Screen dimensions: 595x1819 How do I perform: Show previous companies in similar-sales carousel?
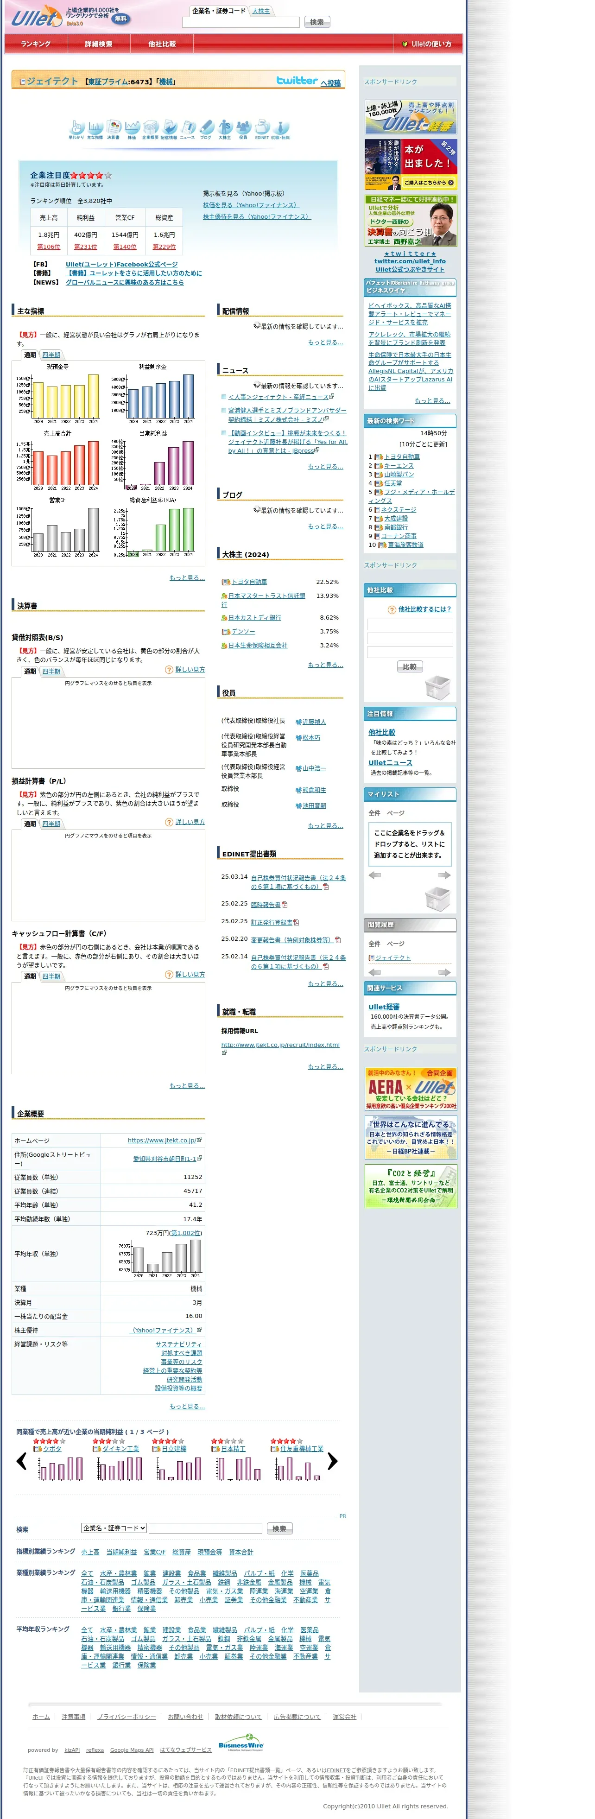pos(22,1461)
